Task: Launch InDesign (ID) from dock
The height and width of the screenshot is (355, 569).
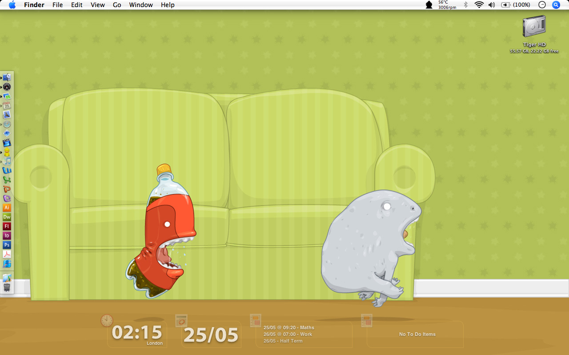Action: [7, 236]
